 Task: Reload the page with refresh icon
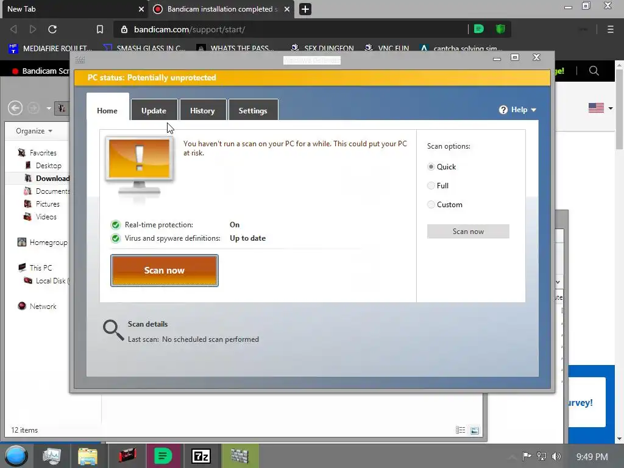point(52,29)
